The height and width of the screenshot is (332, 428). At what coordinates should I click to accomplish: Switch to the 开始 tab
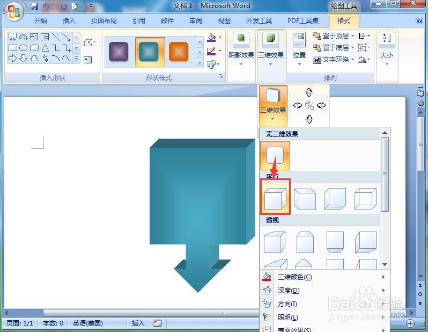40,21
